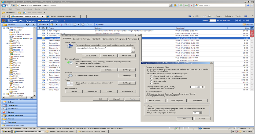Go to last page of messages
The width and height of the screenshot is (255, 134).
[247, 21]
